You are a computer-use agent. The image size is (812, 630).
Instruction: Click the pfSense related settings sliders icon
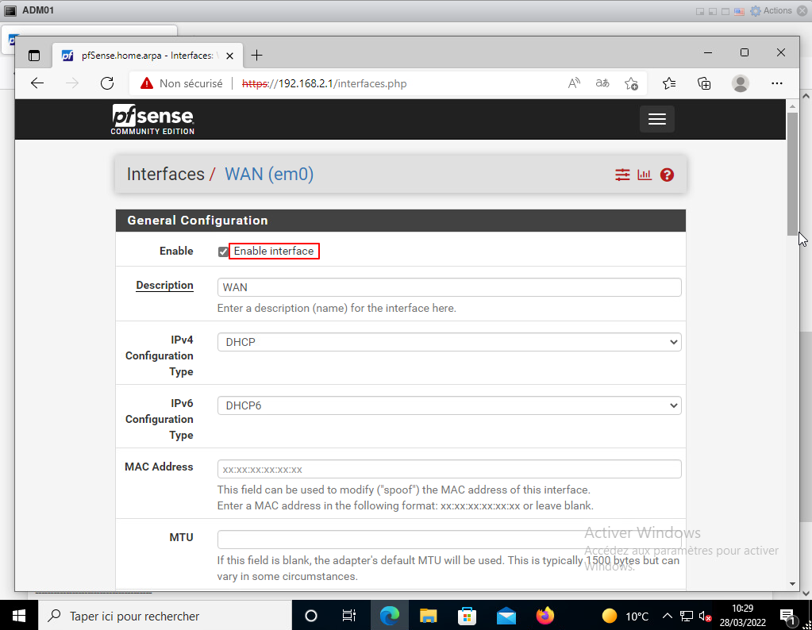click(x=622, y=175)
